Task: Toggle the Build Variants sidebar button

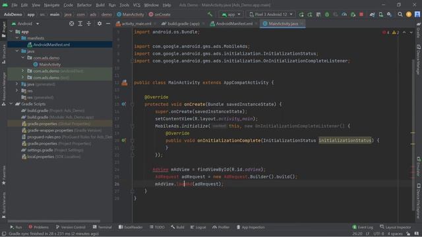Action: pyautogui.click(x=4, y=204)
